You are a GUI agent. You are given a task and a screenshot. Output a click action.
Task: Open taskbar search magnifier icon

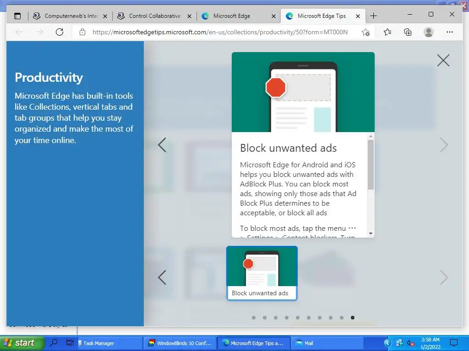pyautogui.click(x=54, y=343)
